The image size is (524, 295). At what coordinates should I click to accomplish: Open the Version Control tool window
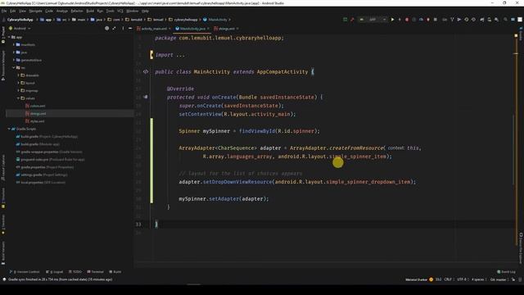[25, 271]
